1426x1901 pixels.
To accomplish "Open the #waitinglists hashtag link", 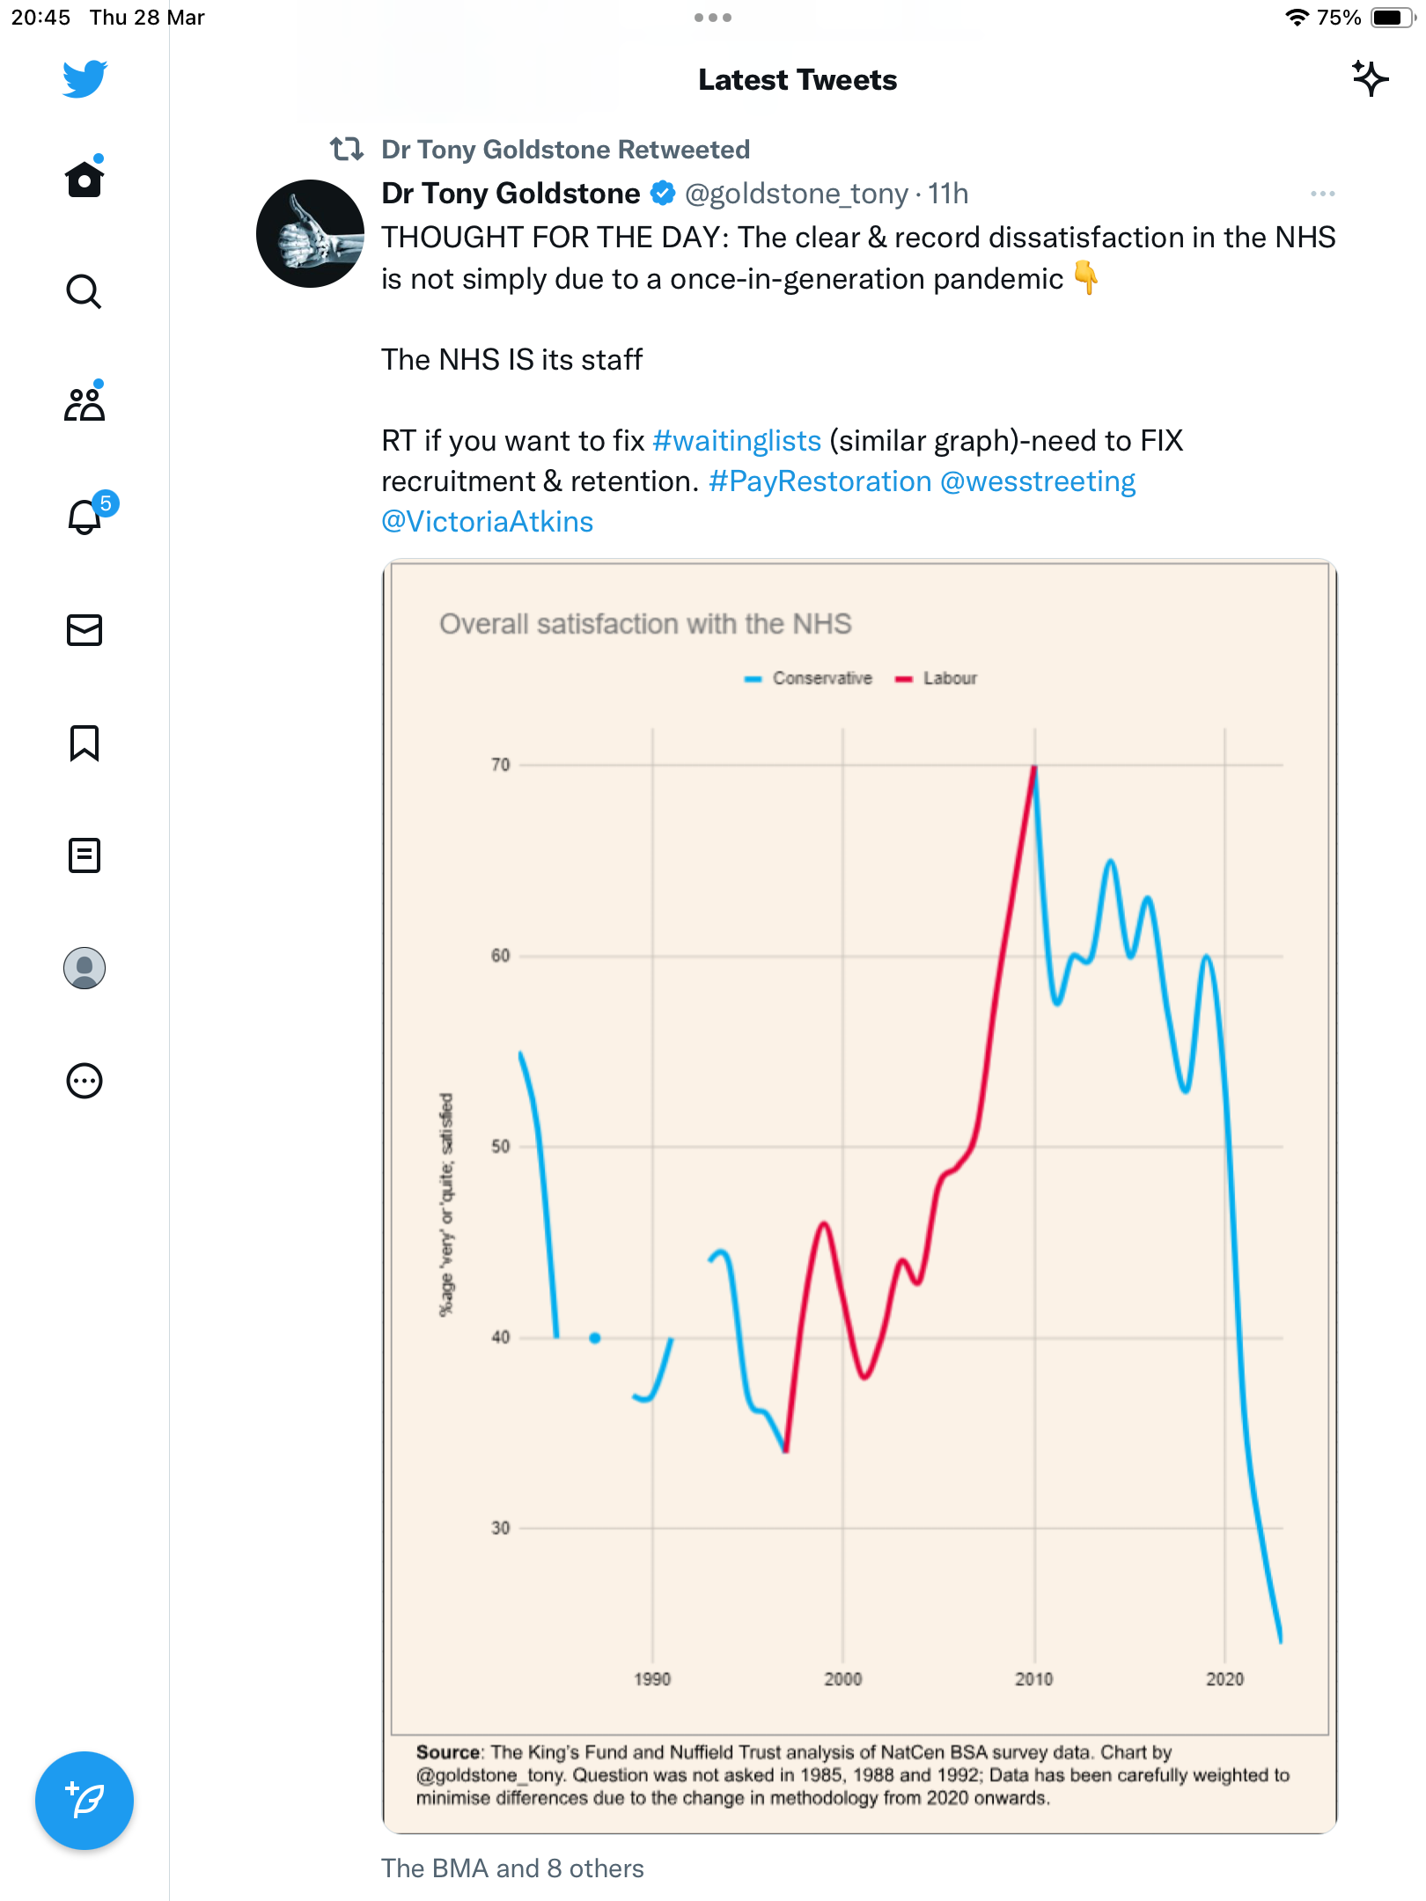I will pos(737,440).
